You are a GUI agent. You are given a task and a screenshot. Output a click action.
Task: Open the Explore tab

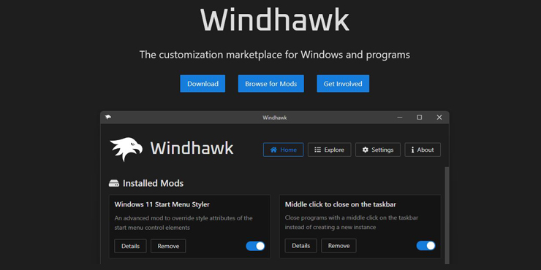click(x=329, y=150)
